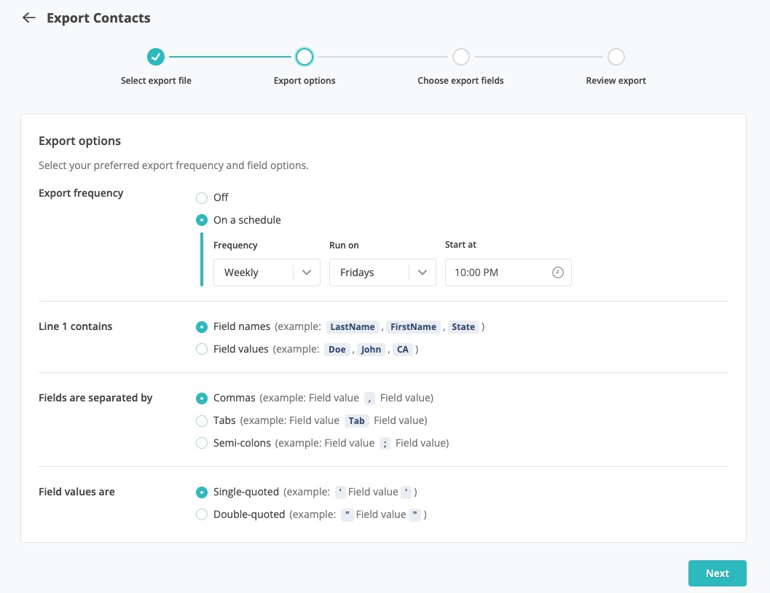Click the Export options step label
The width and height of the screenshot is (770, 593).
305,81
